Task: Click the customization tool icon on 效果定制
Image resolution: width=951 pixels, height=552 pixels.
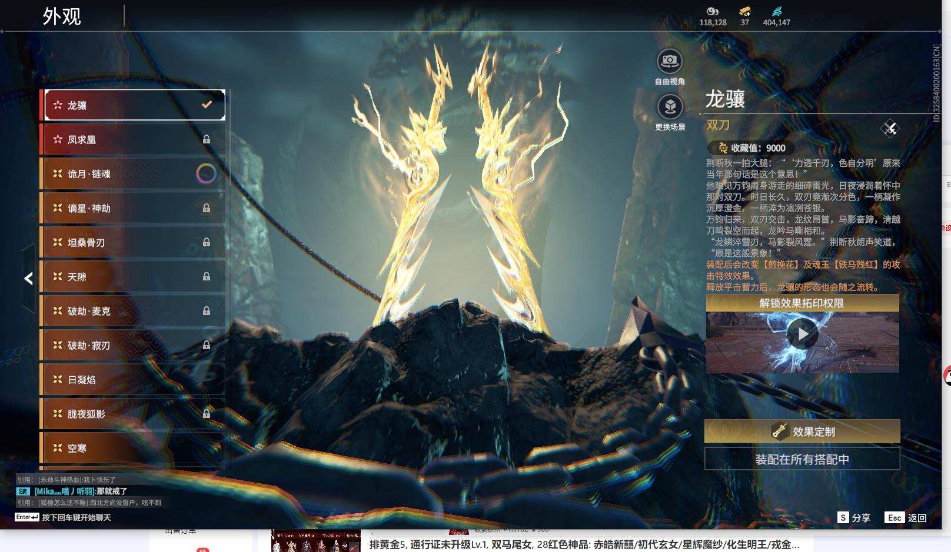Action: [x=780, y=431]
